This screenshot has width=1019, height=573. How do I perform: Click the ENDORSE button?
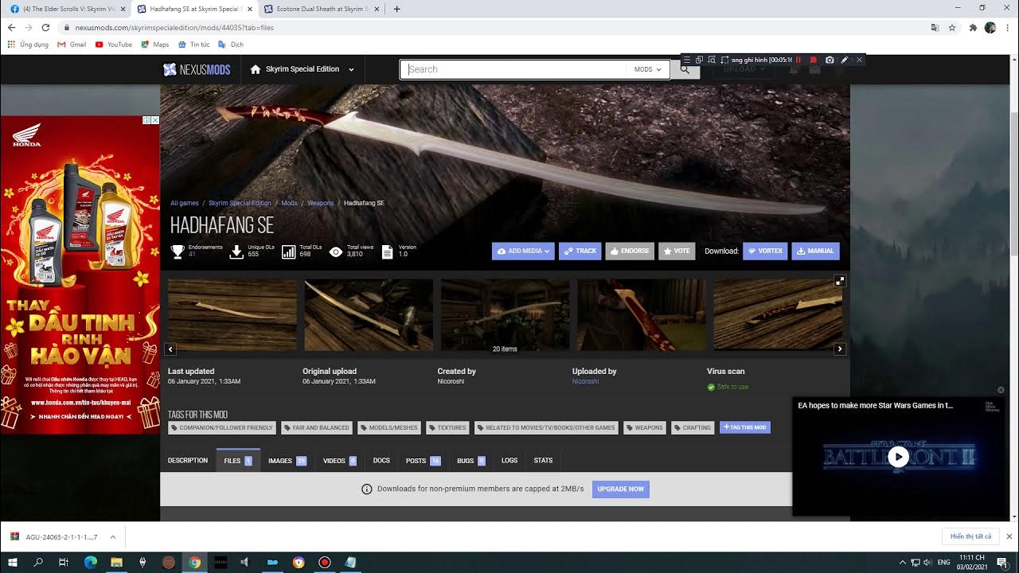[630, 251]
